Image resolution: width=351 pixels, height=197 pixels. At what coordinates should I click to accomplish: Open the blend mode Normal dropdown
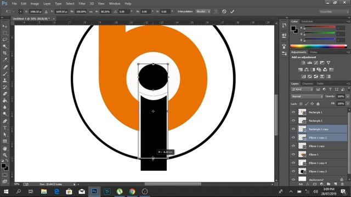point(307,96)
